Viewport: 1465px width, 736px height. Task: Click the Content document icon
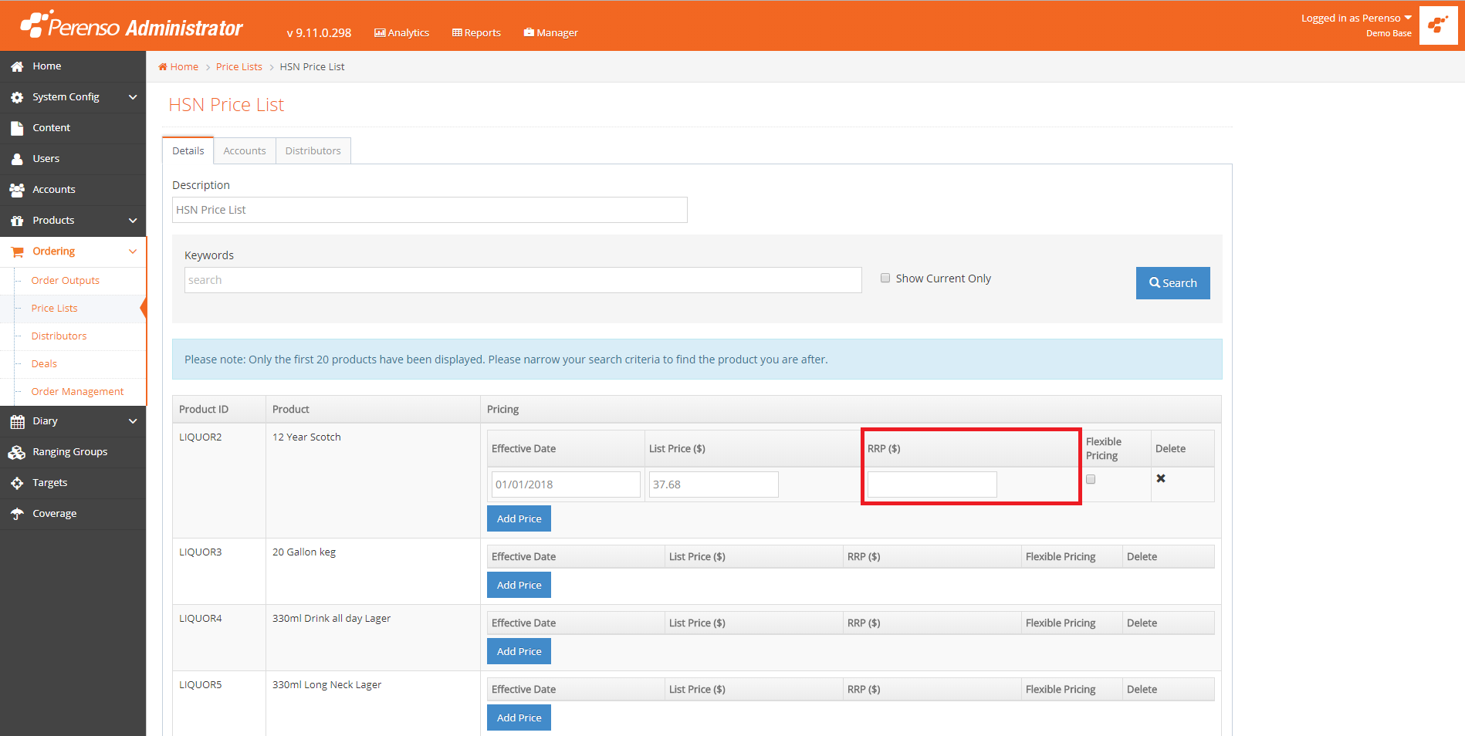[17, 128]
